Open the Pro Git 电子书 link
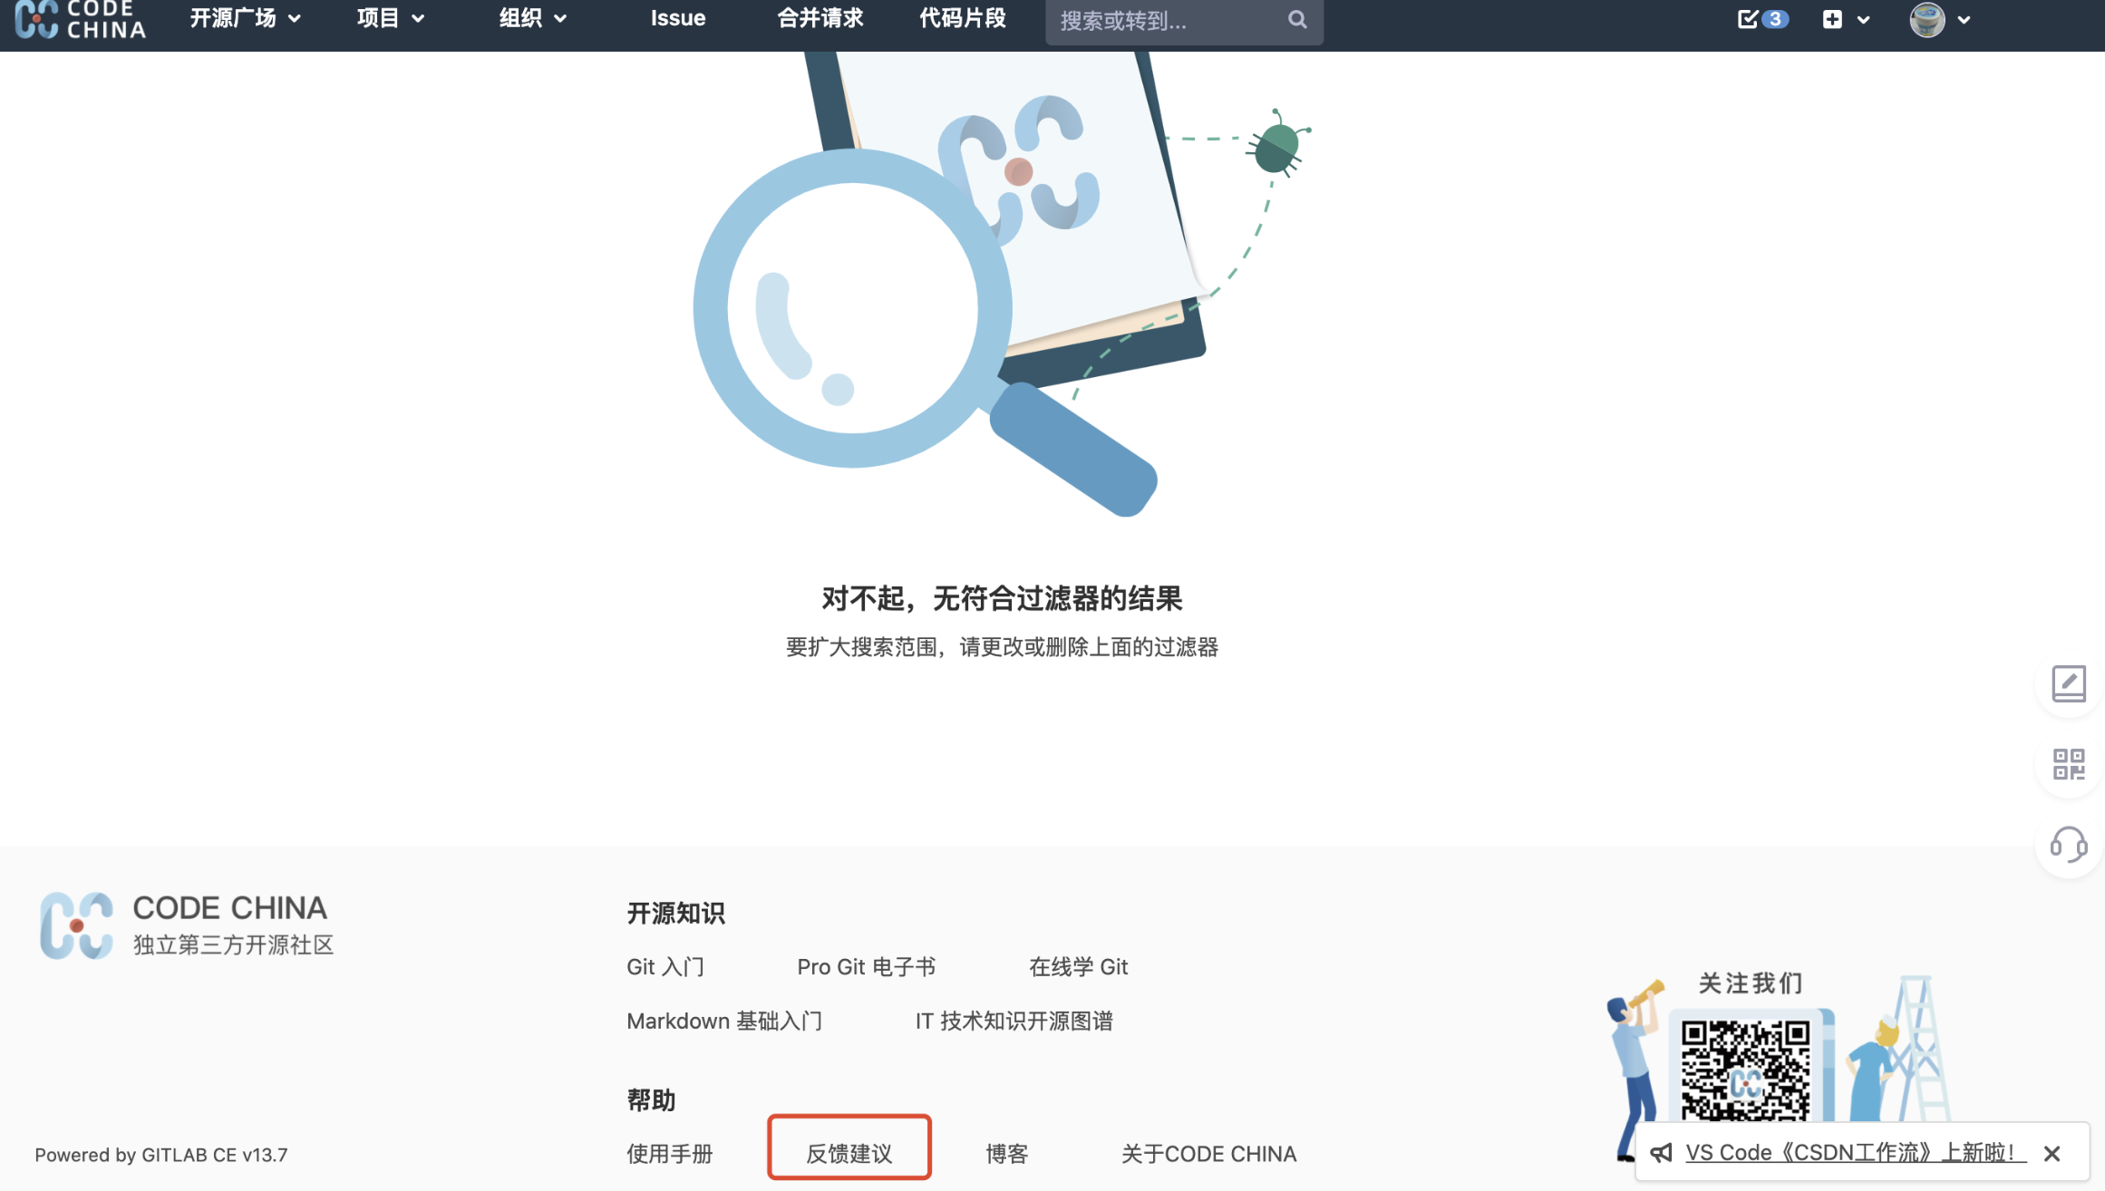The height and width of the screenshot is (1191, 2105). click(x=866, y=967)
